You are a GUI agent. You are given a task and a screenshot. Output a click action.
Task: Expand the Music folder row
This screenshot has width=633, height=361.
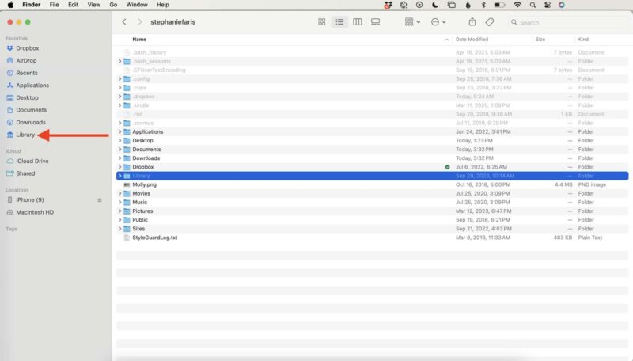click(x=120, y=203)
